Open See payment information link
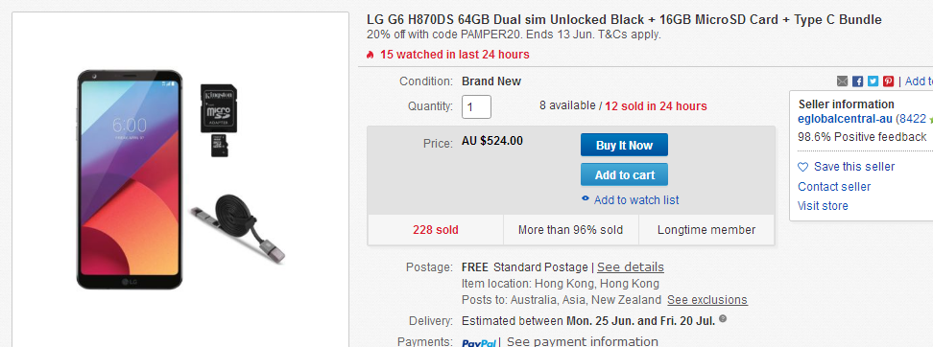 [583, 341]
